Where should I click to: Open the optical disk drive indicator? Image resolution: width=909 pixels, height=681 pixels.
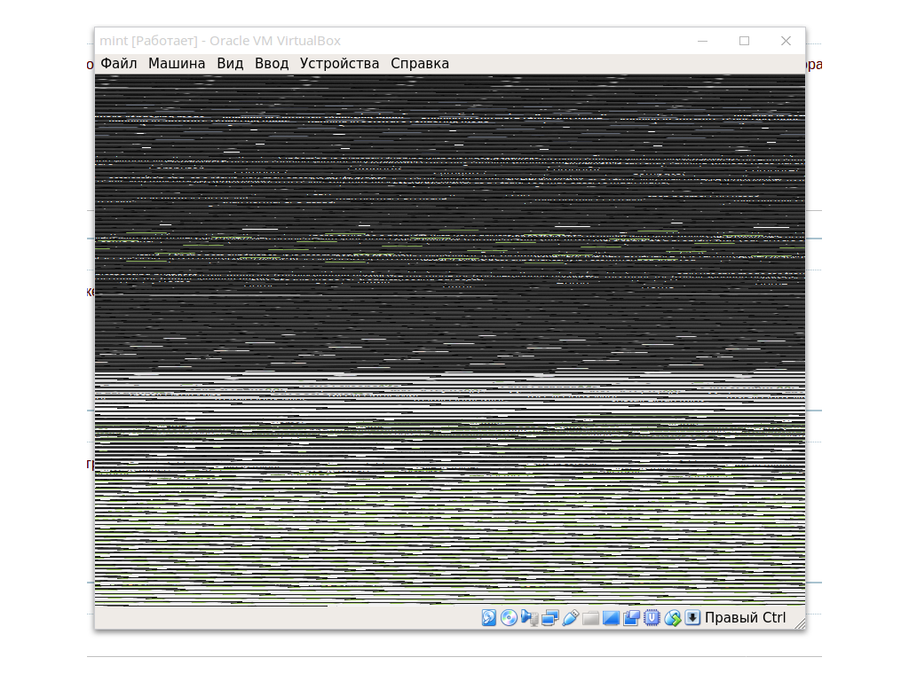(509, 618)
